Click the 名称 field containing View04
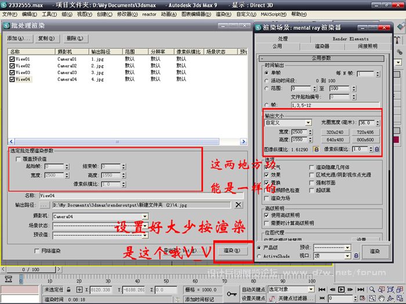 (141, 196)
